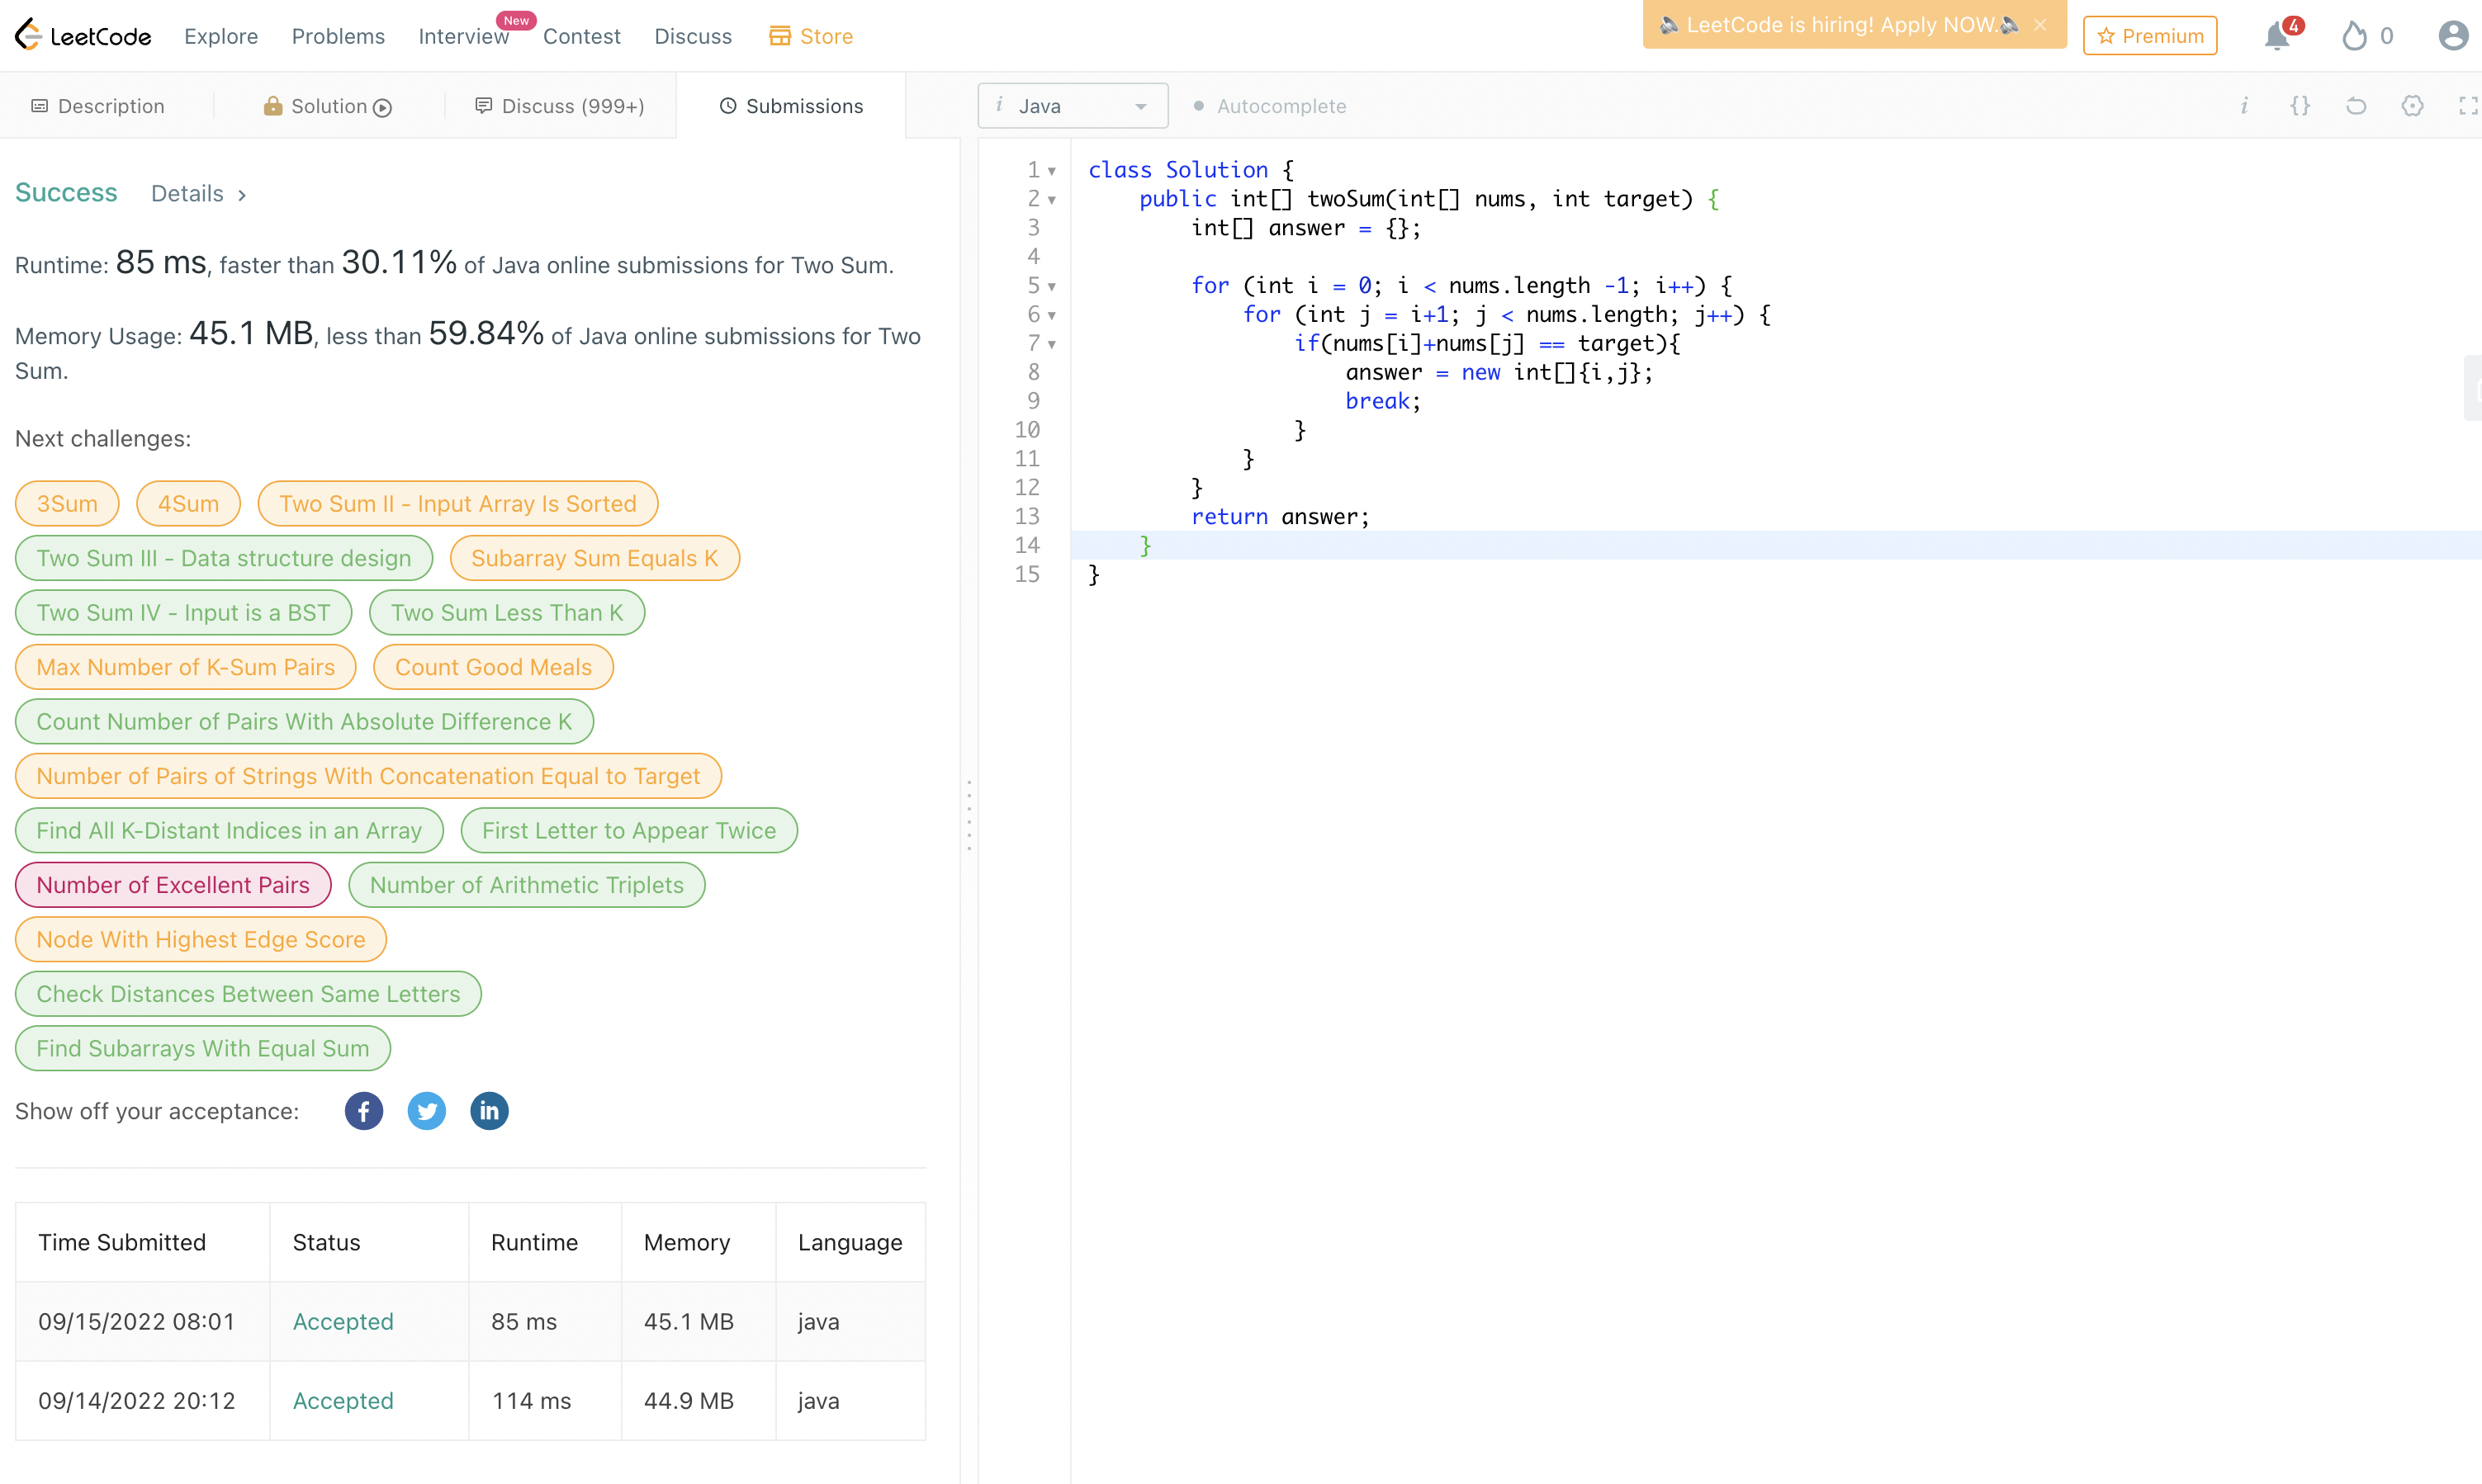Open the notifications bell
The height and width of the screenshot is (1484, 2482).
click(x=2277, y=37)
